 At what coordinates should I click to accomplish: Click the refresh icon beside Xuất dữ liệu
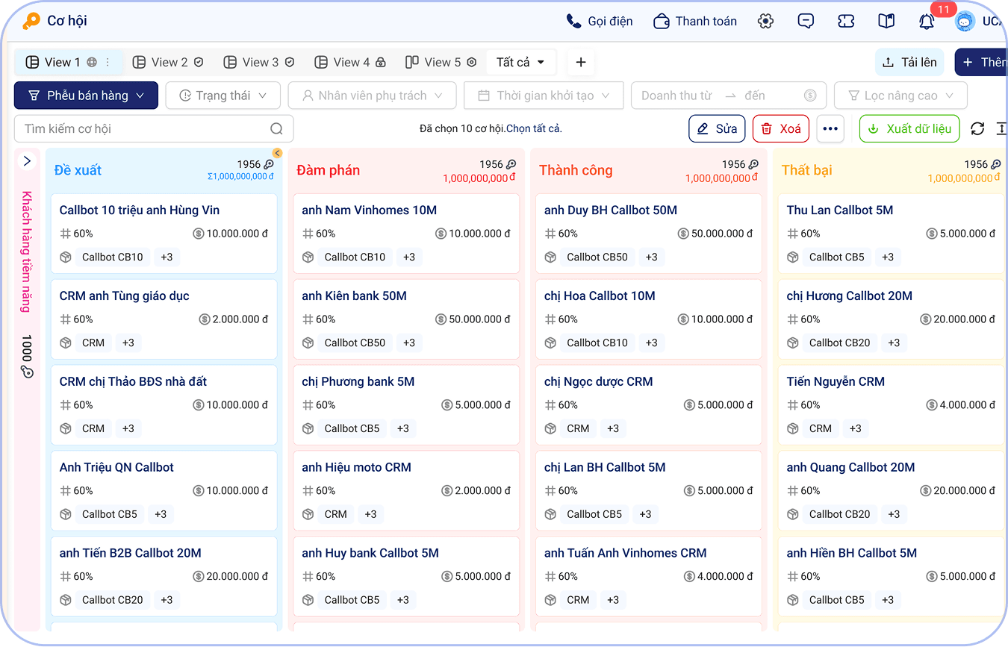(977, 129)
